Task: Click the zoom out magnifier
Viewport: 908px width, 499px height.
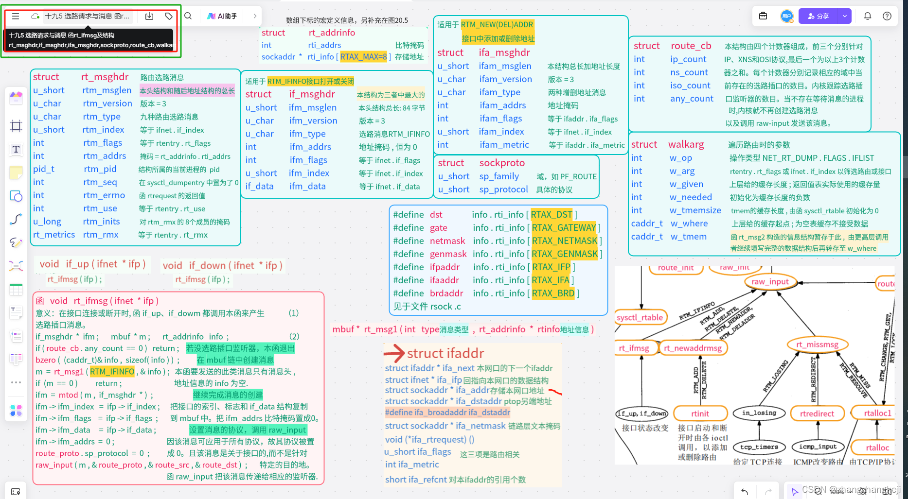Action: pyautogui.click(x=818, y=492)
